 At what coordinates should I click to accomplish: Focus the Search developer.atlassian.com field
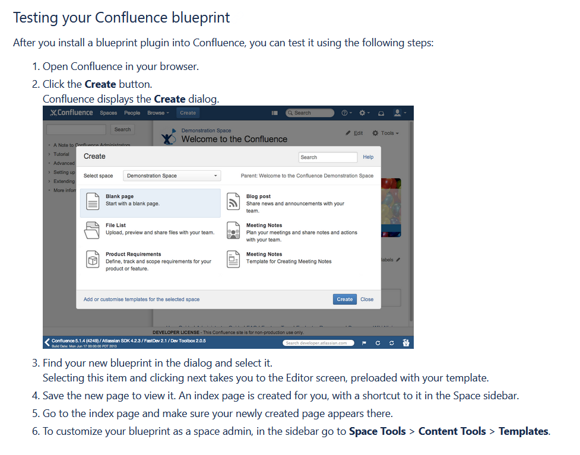coord(318,343)
